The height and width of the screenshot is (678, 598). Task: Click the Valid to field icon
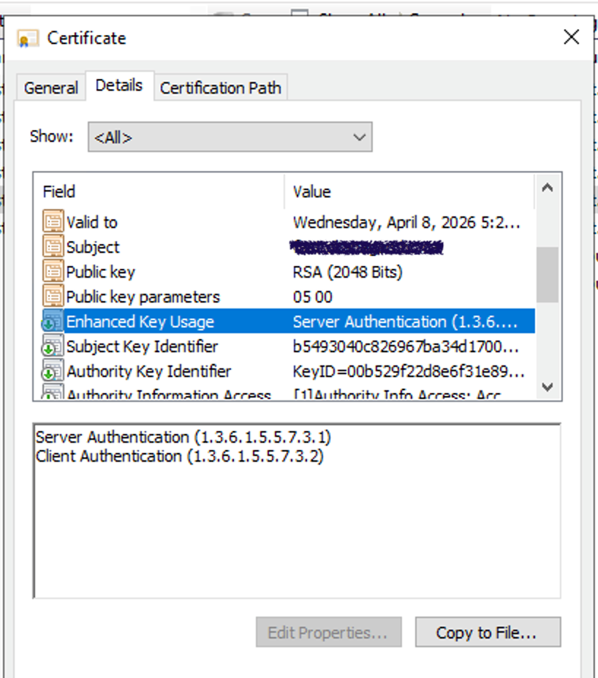pyautogui.click(x=53, y=222)
